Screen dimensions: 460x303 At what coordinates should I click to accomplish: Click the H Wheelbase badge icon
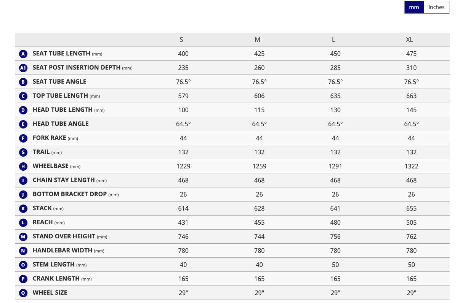click(23, 166)
